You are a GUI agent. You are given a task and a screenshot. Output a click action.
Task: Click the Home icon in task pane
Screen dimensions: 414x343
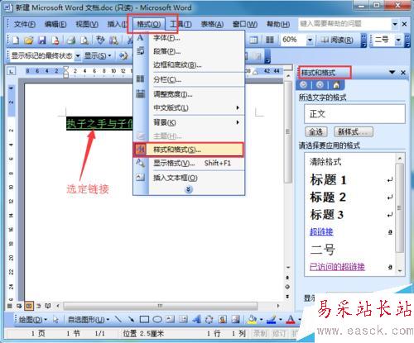click(x=336, y=85)
